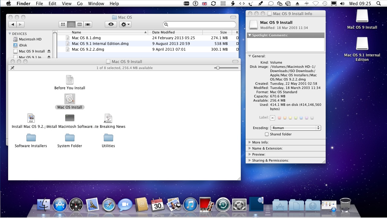Open the App Store from the Dock
387x218 pixels.
(x=60, y=205)
